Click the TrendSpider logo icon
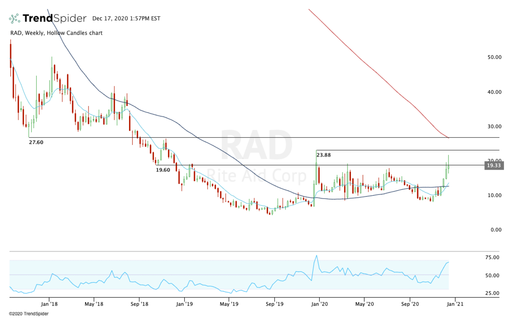This screenshot has width=513, height=318. coord(15,18)
